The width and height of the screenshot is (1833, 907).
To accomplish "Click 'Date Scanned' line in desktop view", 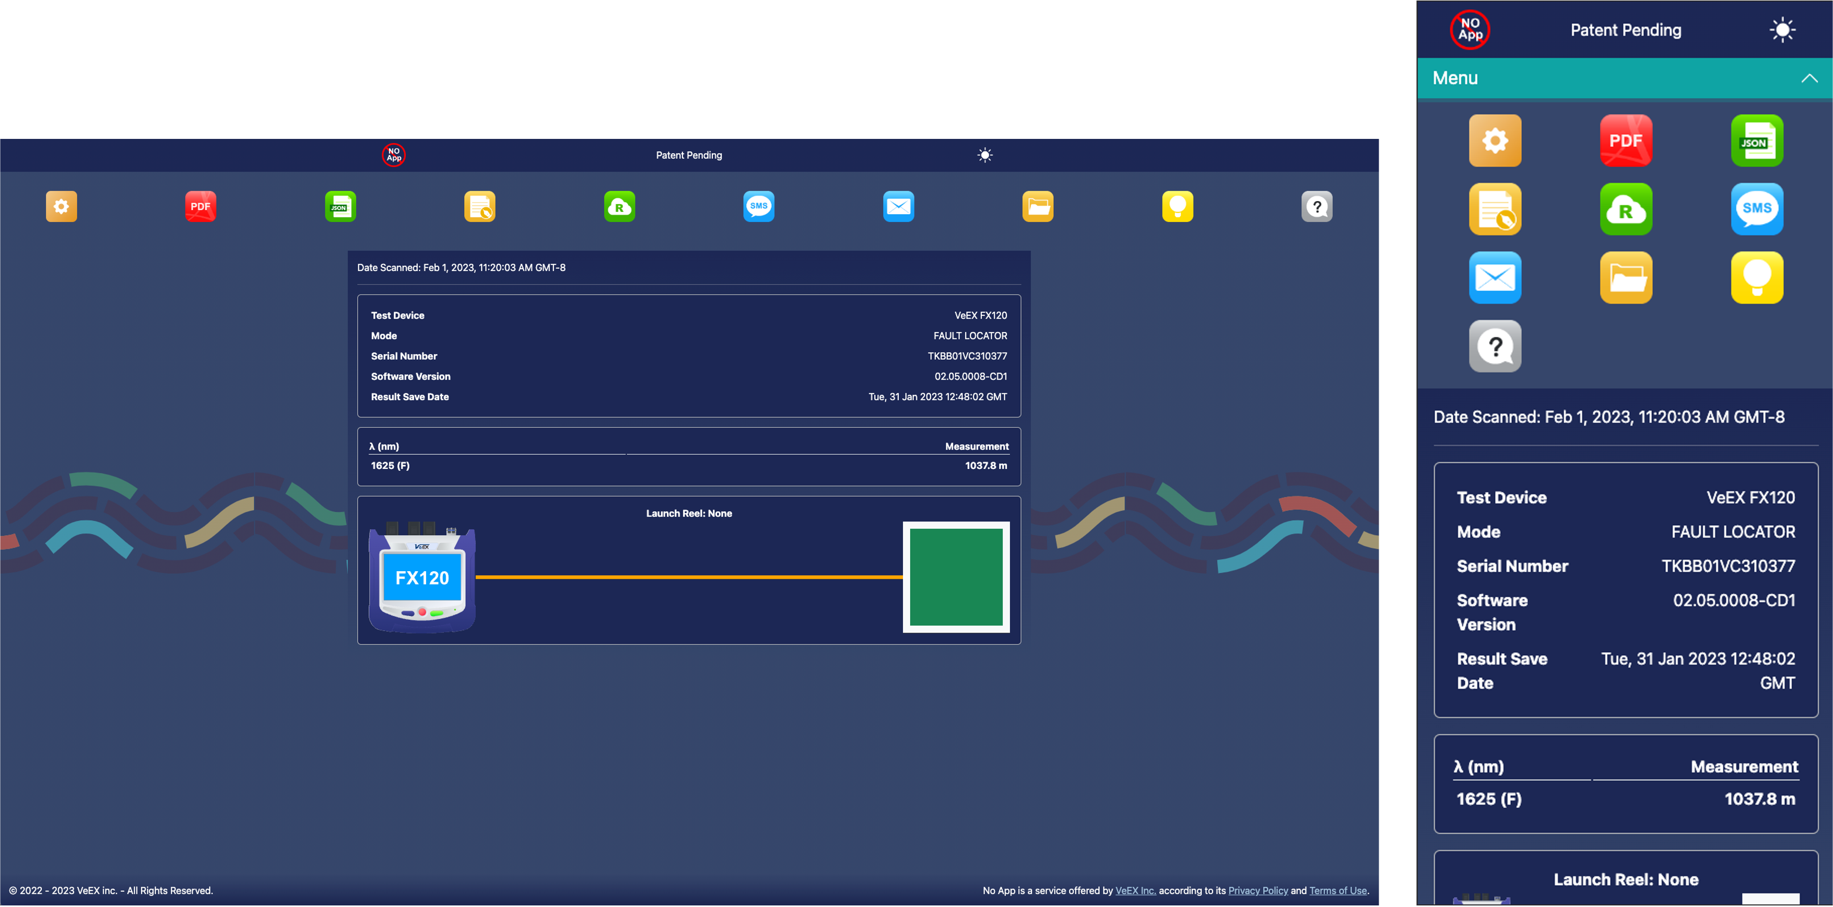I will (461, 267).
